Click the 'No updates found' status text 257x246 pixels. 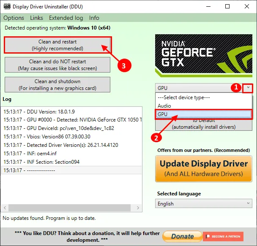pos(49,218)
